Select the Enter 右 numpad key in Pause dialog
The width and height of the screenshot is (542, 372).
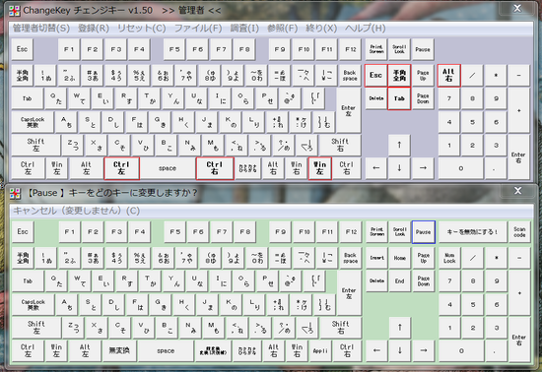coord(518,340)
